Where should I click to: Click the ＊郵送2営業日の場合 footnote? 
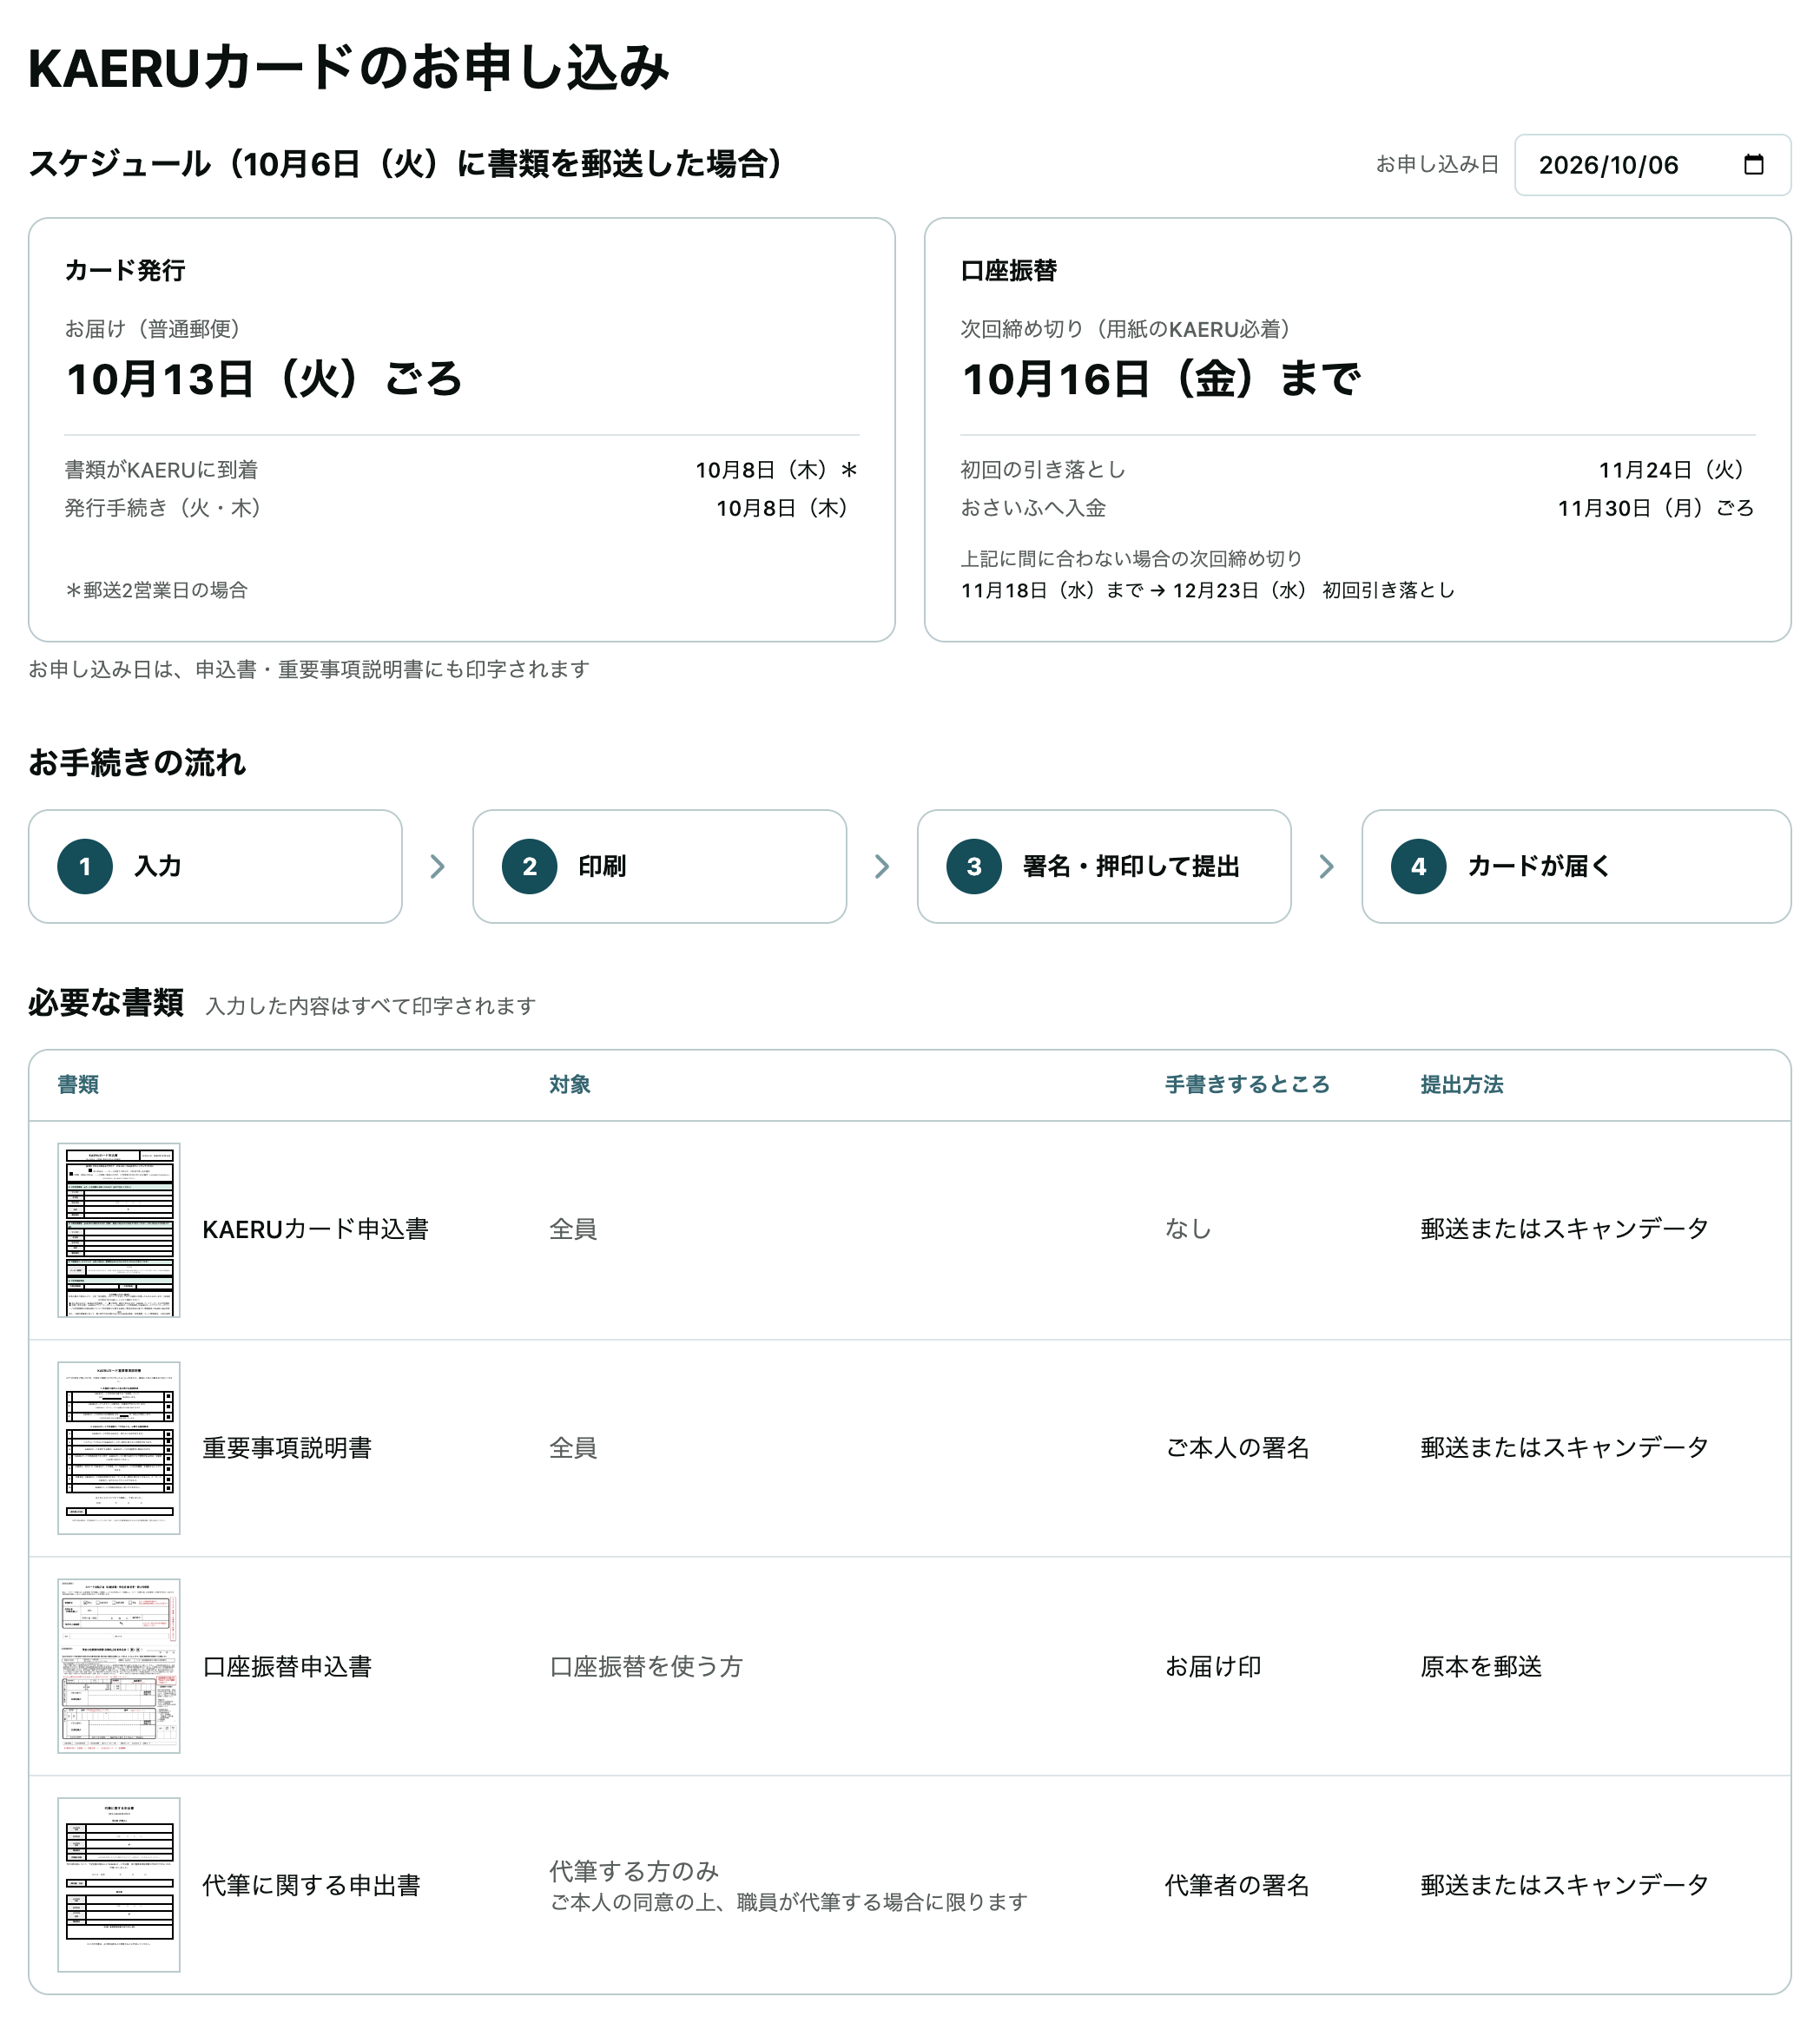[x=156, y=590]
